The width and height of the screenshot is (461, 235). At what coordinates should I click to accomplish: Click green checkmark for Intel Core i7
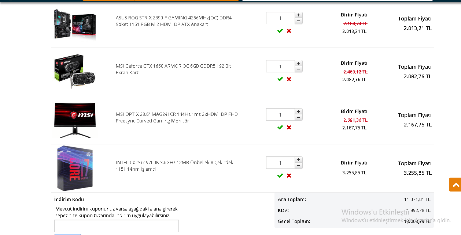point(280,176)
